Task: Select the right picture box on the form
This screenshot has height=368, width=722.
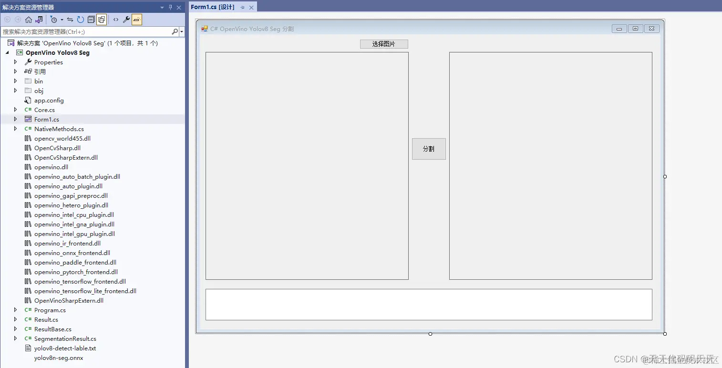Action: point(551,166)
